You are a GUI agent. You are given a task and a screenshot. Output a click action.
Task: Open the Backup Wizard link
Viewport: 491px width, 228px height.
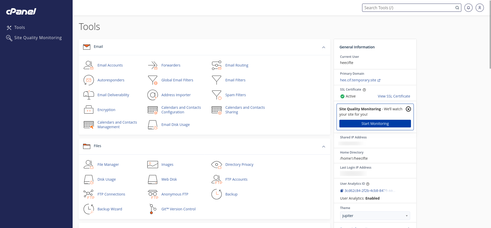110,209
